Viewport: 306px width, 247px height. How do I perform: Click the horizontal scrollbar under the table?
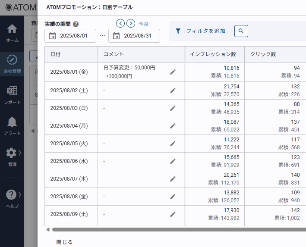pyautogui.click(x=173, y=230)
